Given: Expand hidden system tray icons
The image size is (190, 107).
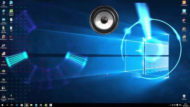Looking at the screenshot, I should click(x=170, y=105).
